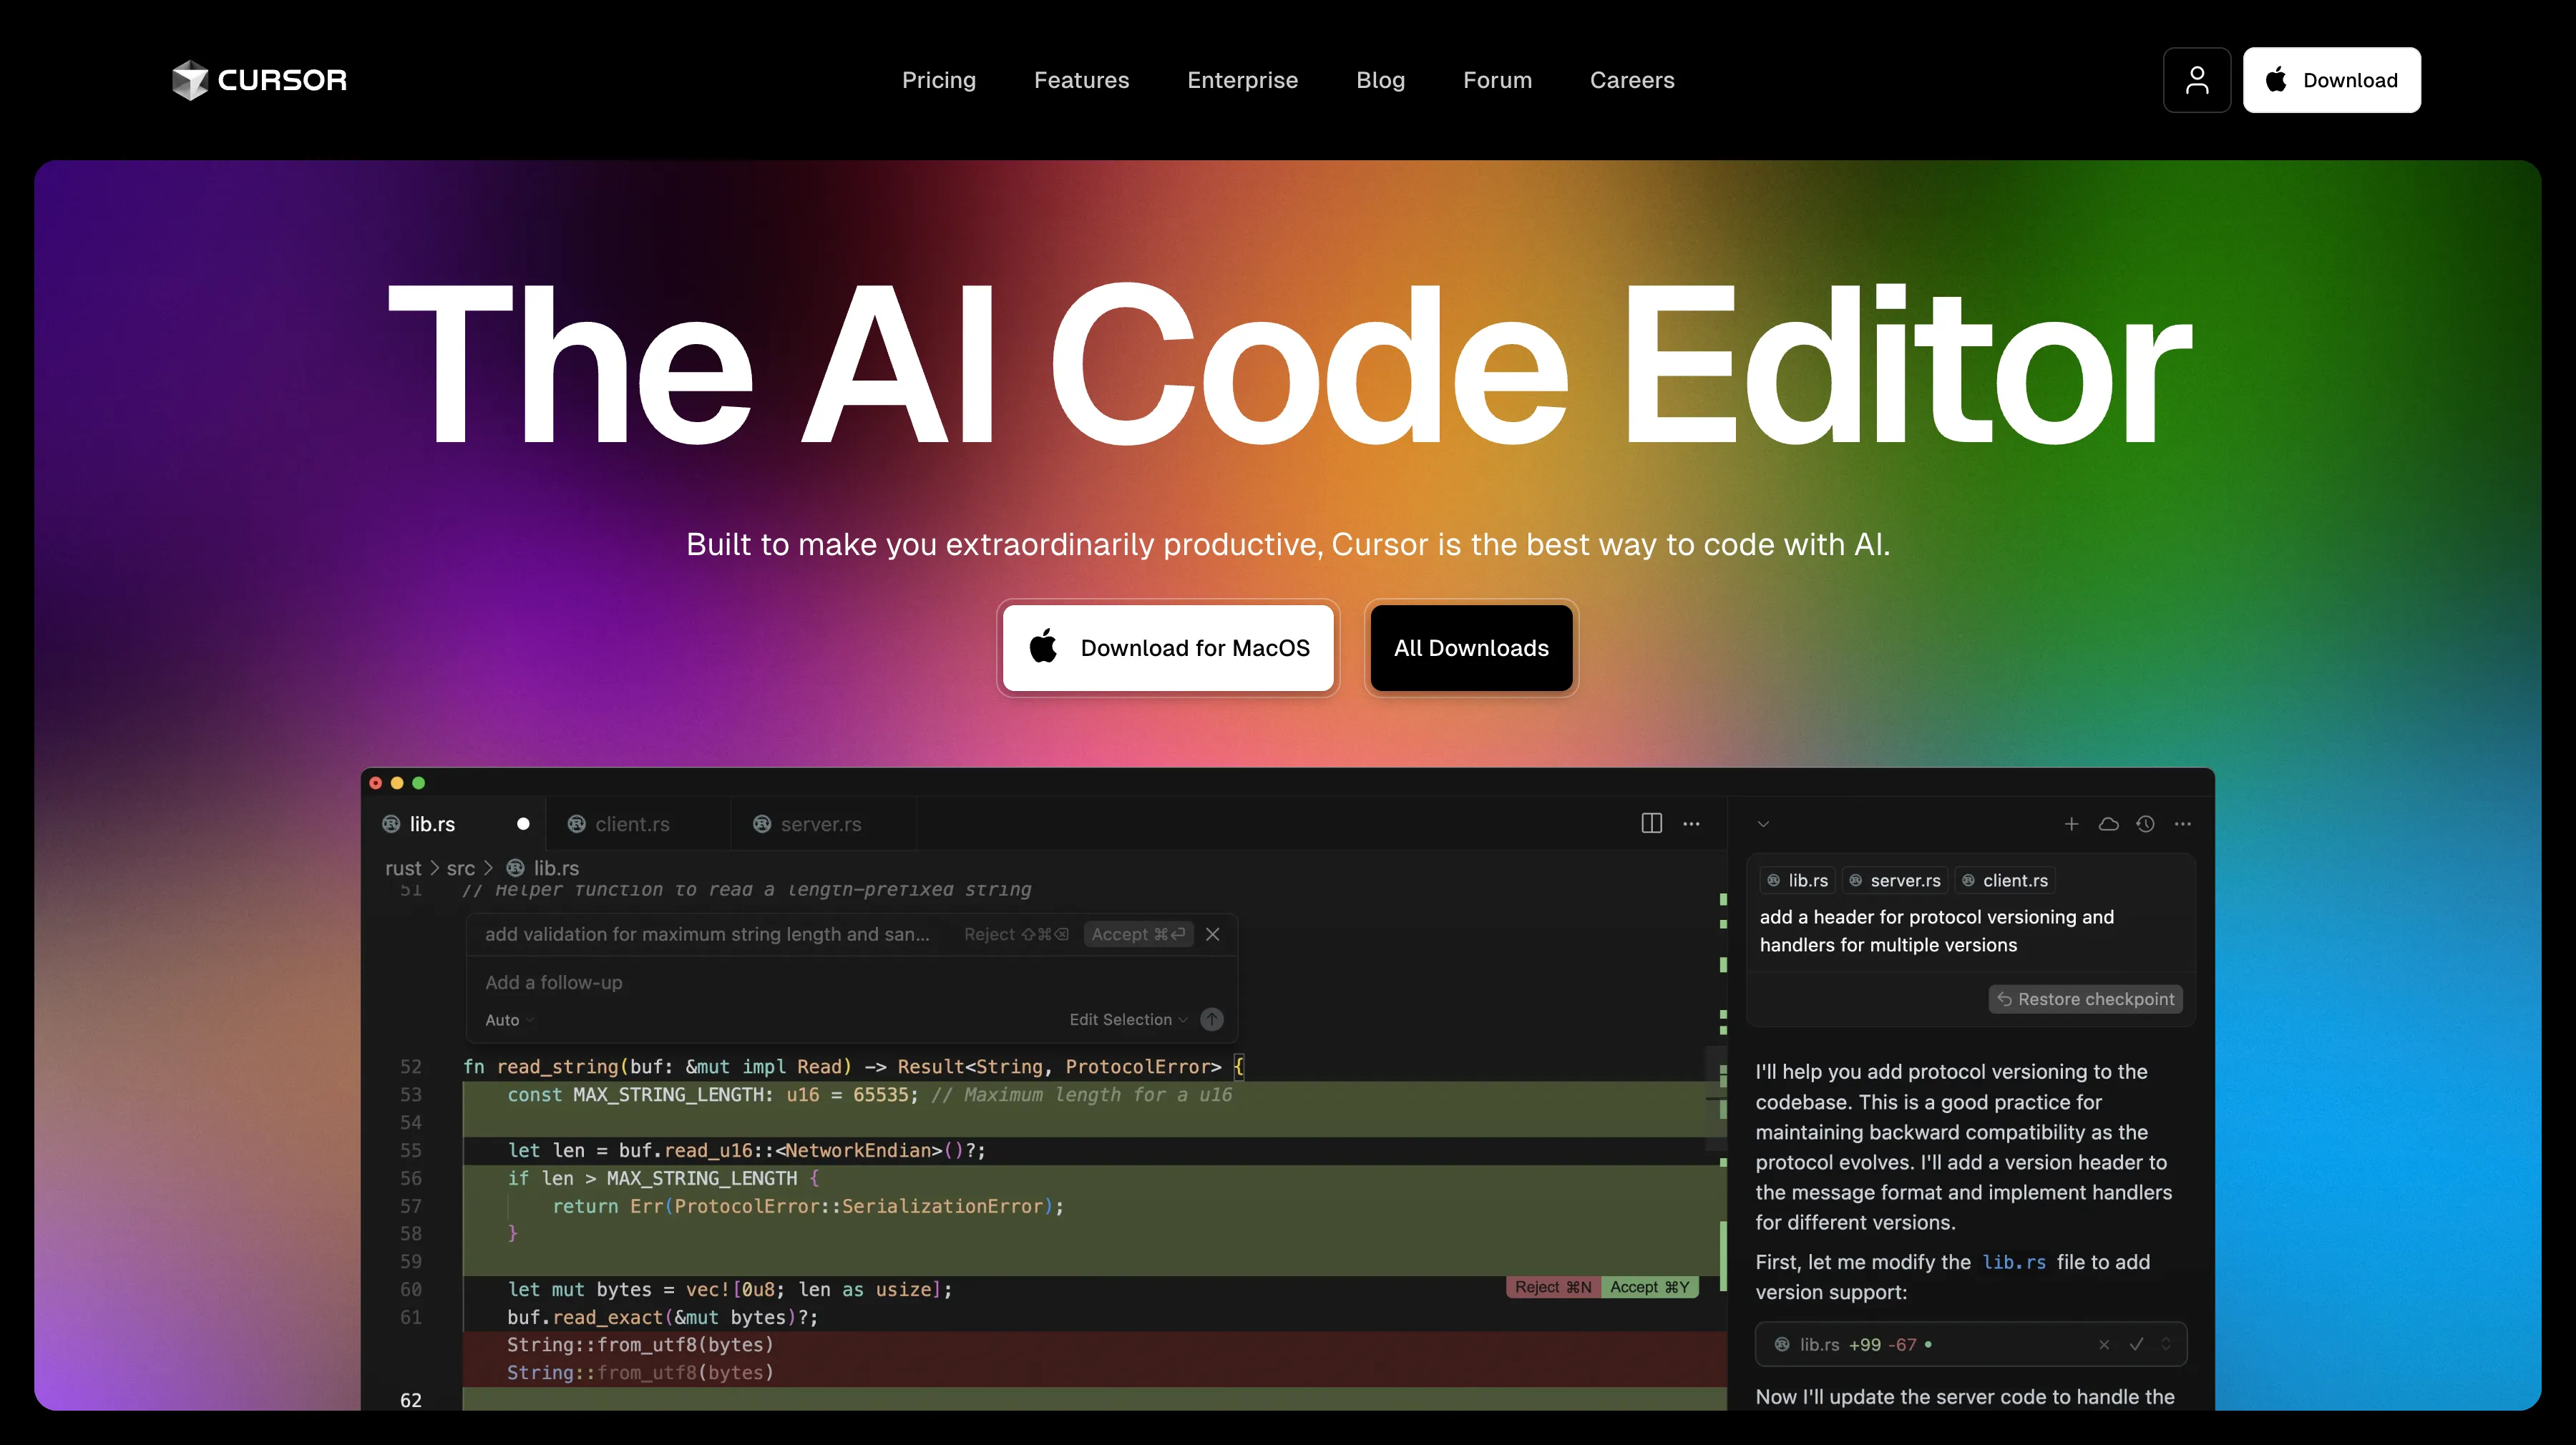This screenshot has width=2576, height=1445.
Task: Open the Forum link
Action: pos(1497,80)
